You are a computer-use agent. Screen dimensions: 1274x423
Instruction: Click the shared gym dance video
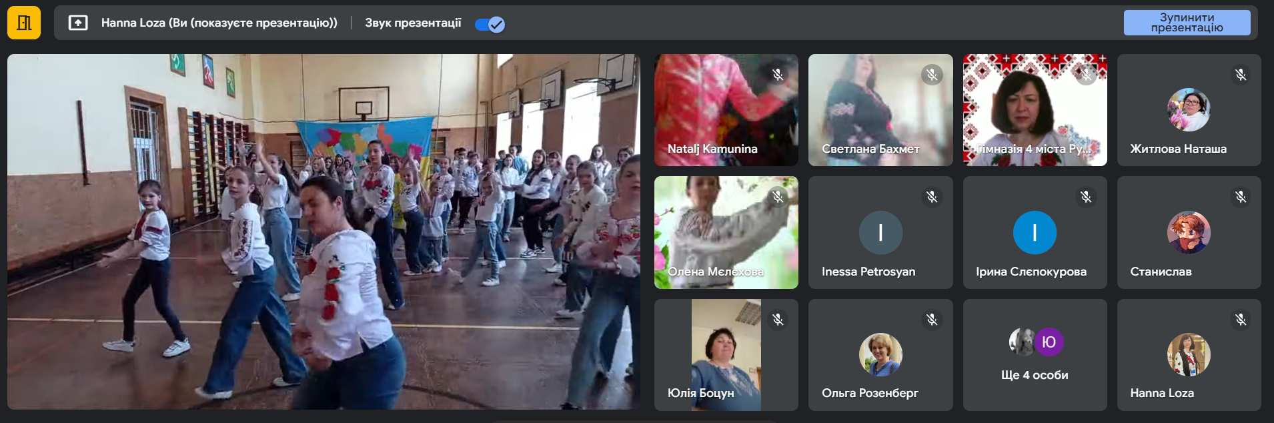click(x=324, y=232)
